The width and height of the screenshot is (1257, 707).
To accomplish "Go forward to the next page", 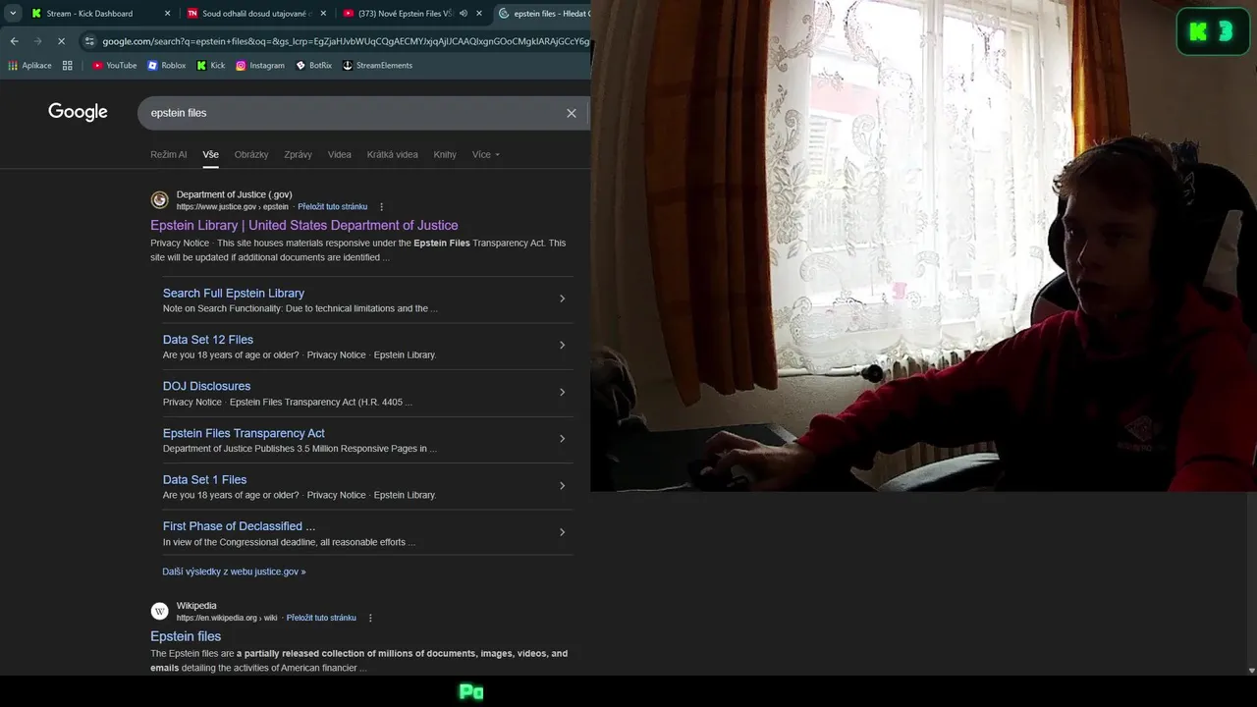I will (x=37, y=41).
